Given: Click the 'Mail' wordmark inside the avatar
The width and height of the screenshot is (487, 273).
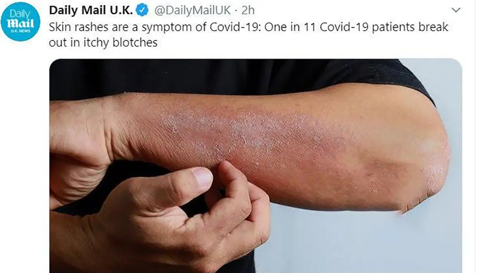Looking at the screenshot, I should point(21,23).
